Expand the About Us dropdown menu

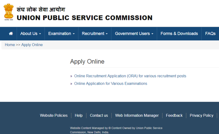30,33
